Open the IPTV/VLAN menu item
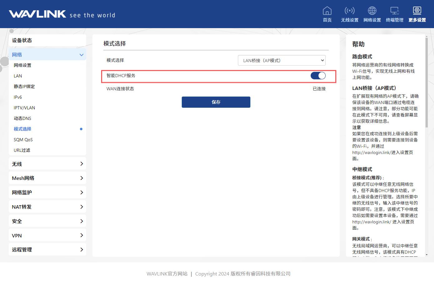 (x=24, y=108)
